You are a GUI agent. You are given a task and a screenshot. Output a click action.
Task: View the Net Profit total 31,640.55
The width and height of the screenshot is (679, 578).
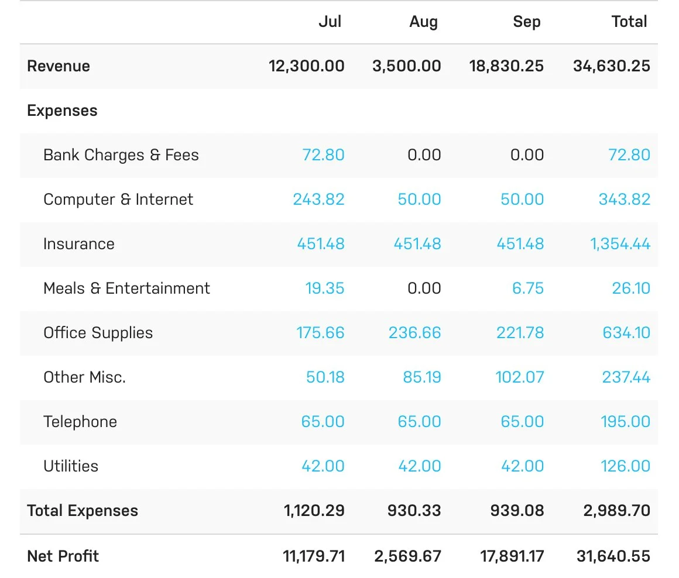[x=613, y=556]
